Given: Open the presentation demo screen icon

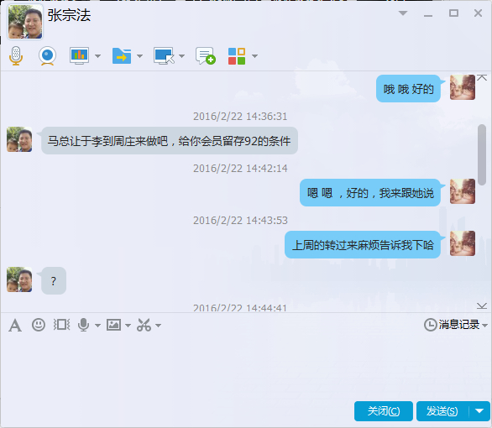Looking at the screenshot, I should click(79, 56).
